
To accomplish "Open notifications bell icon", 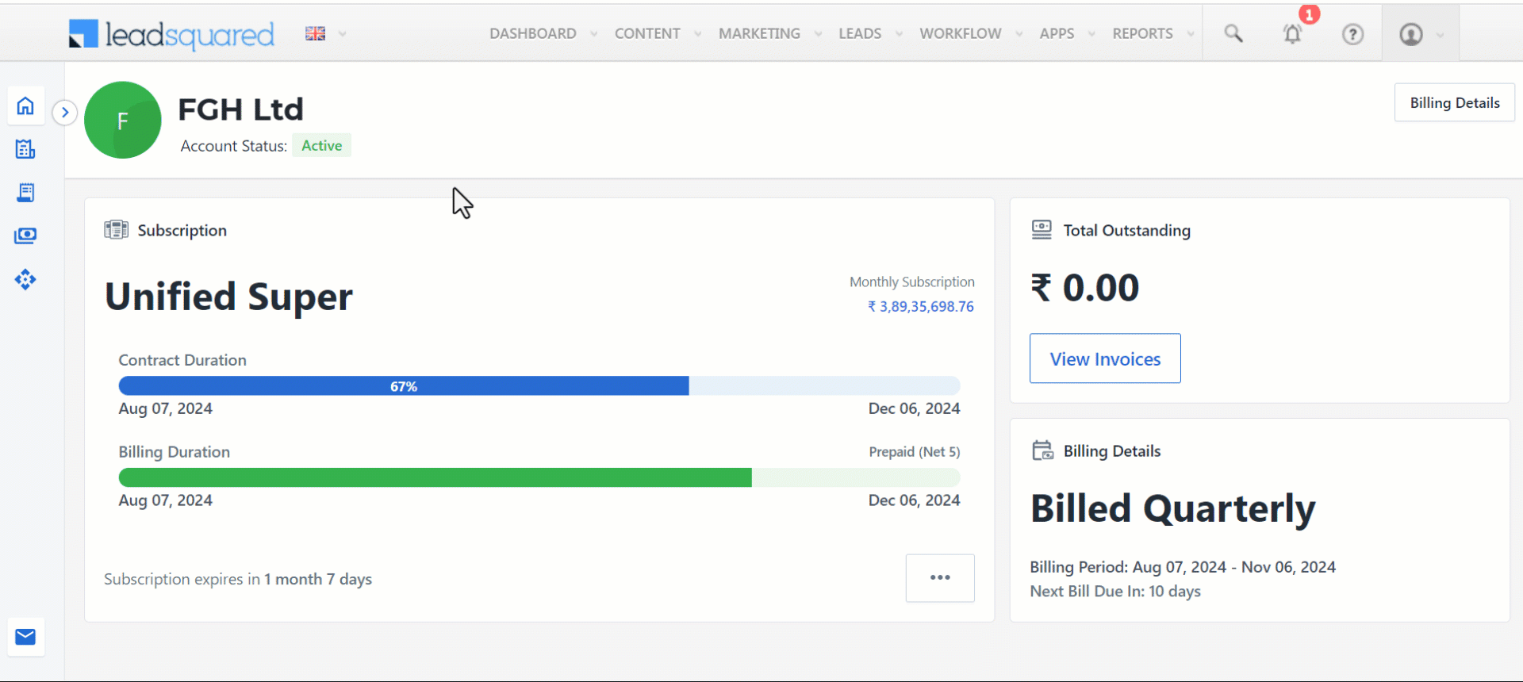I will click(1293, 33).
